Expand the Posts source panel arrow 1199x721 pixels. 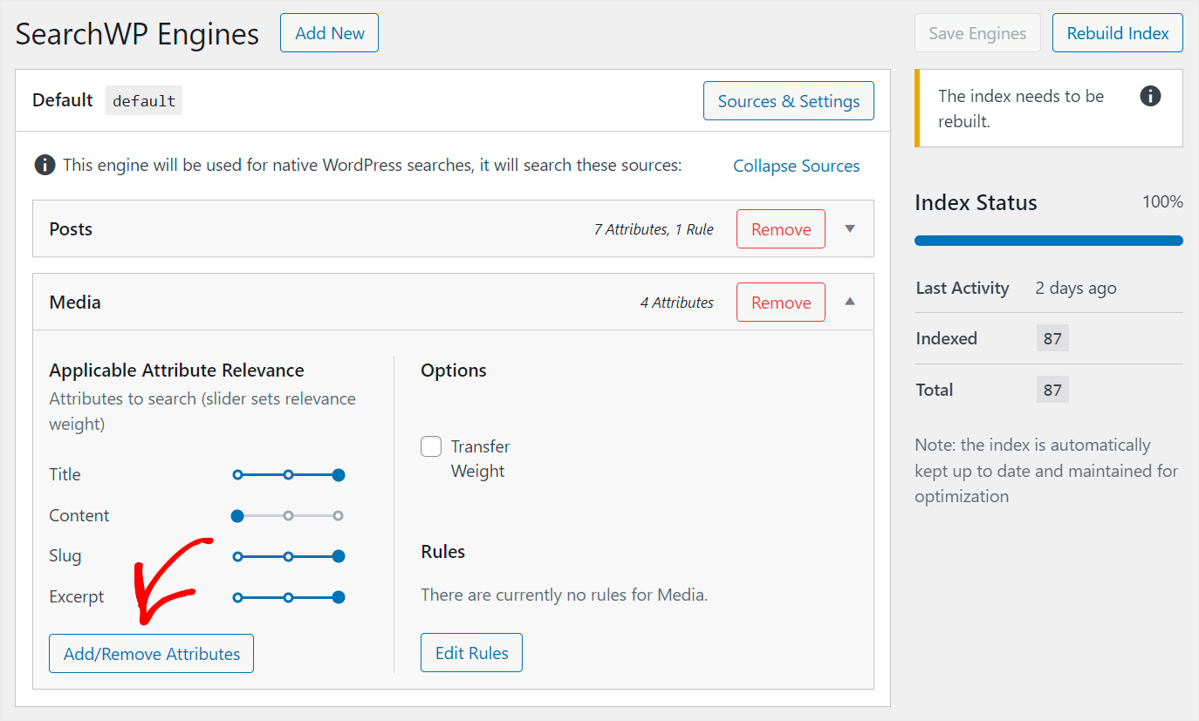coord(850,228)
